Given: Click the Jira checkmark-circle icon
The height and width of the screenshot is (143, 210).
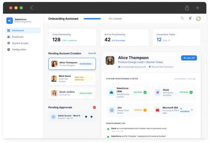Looking at the screenshot, I should point(112,110).
